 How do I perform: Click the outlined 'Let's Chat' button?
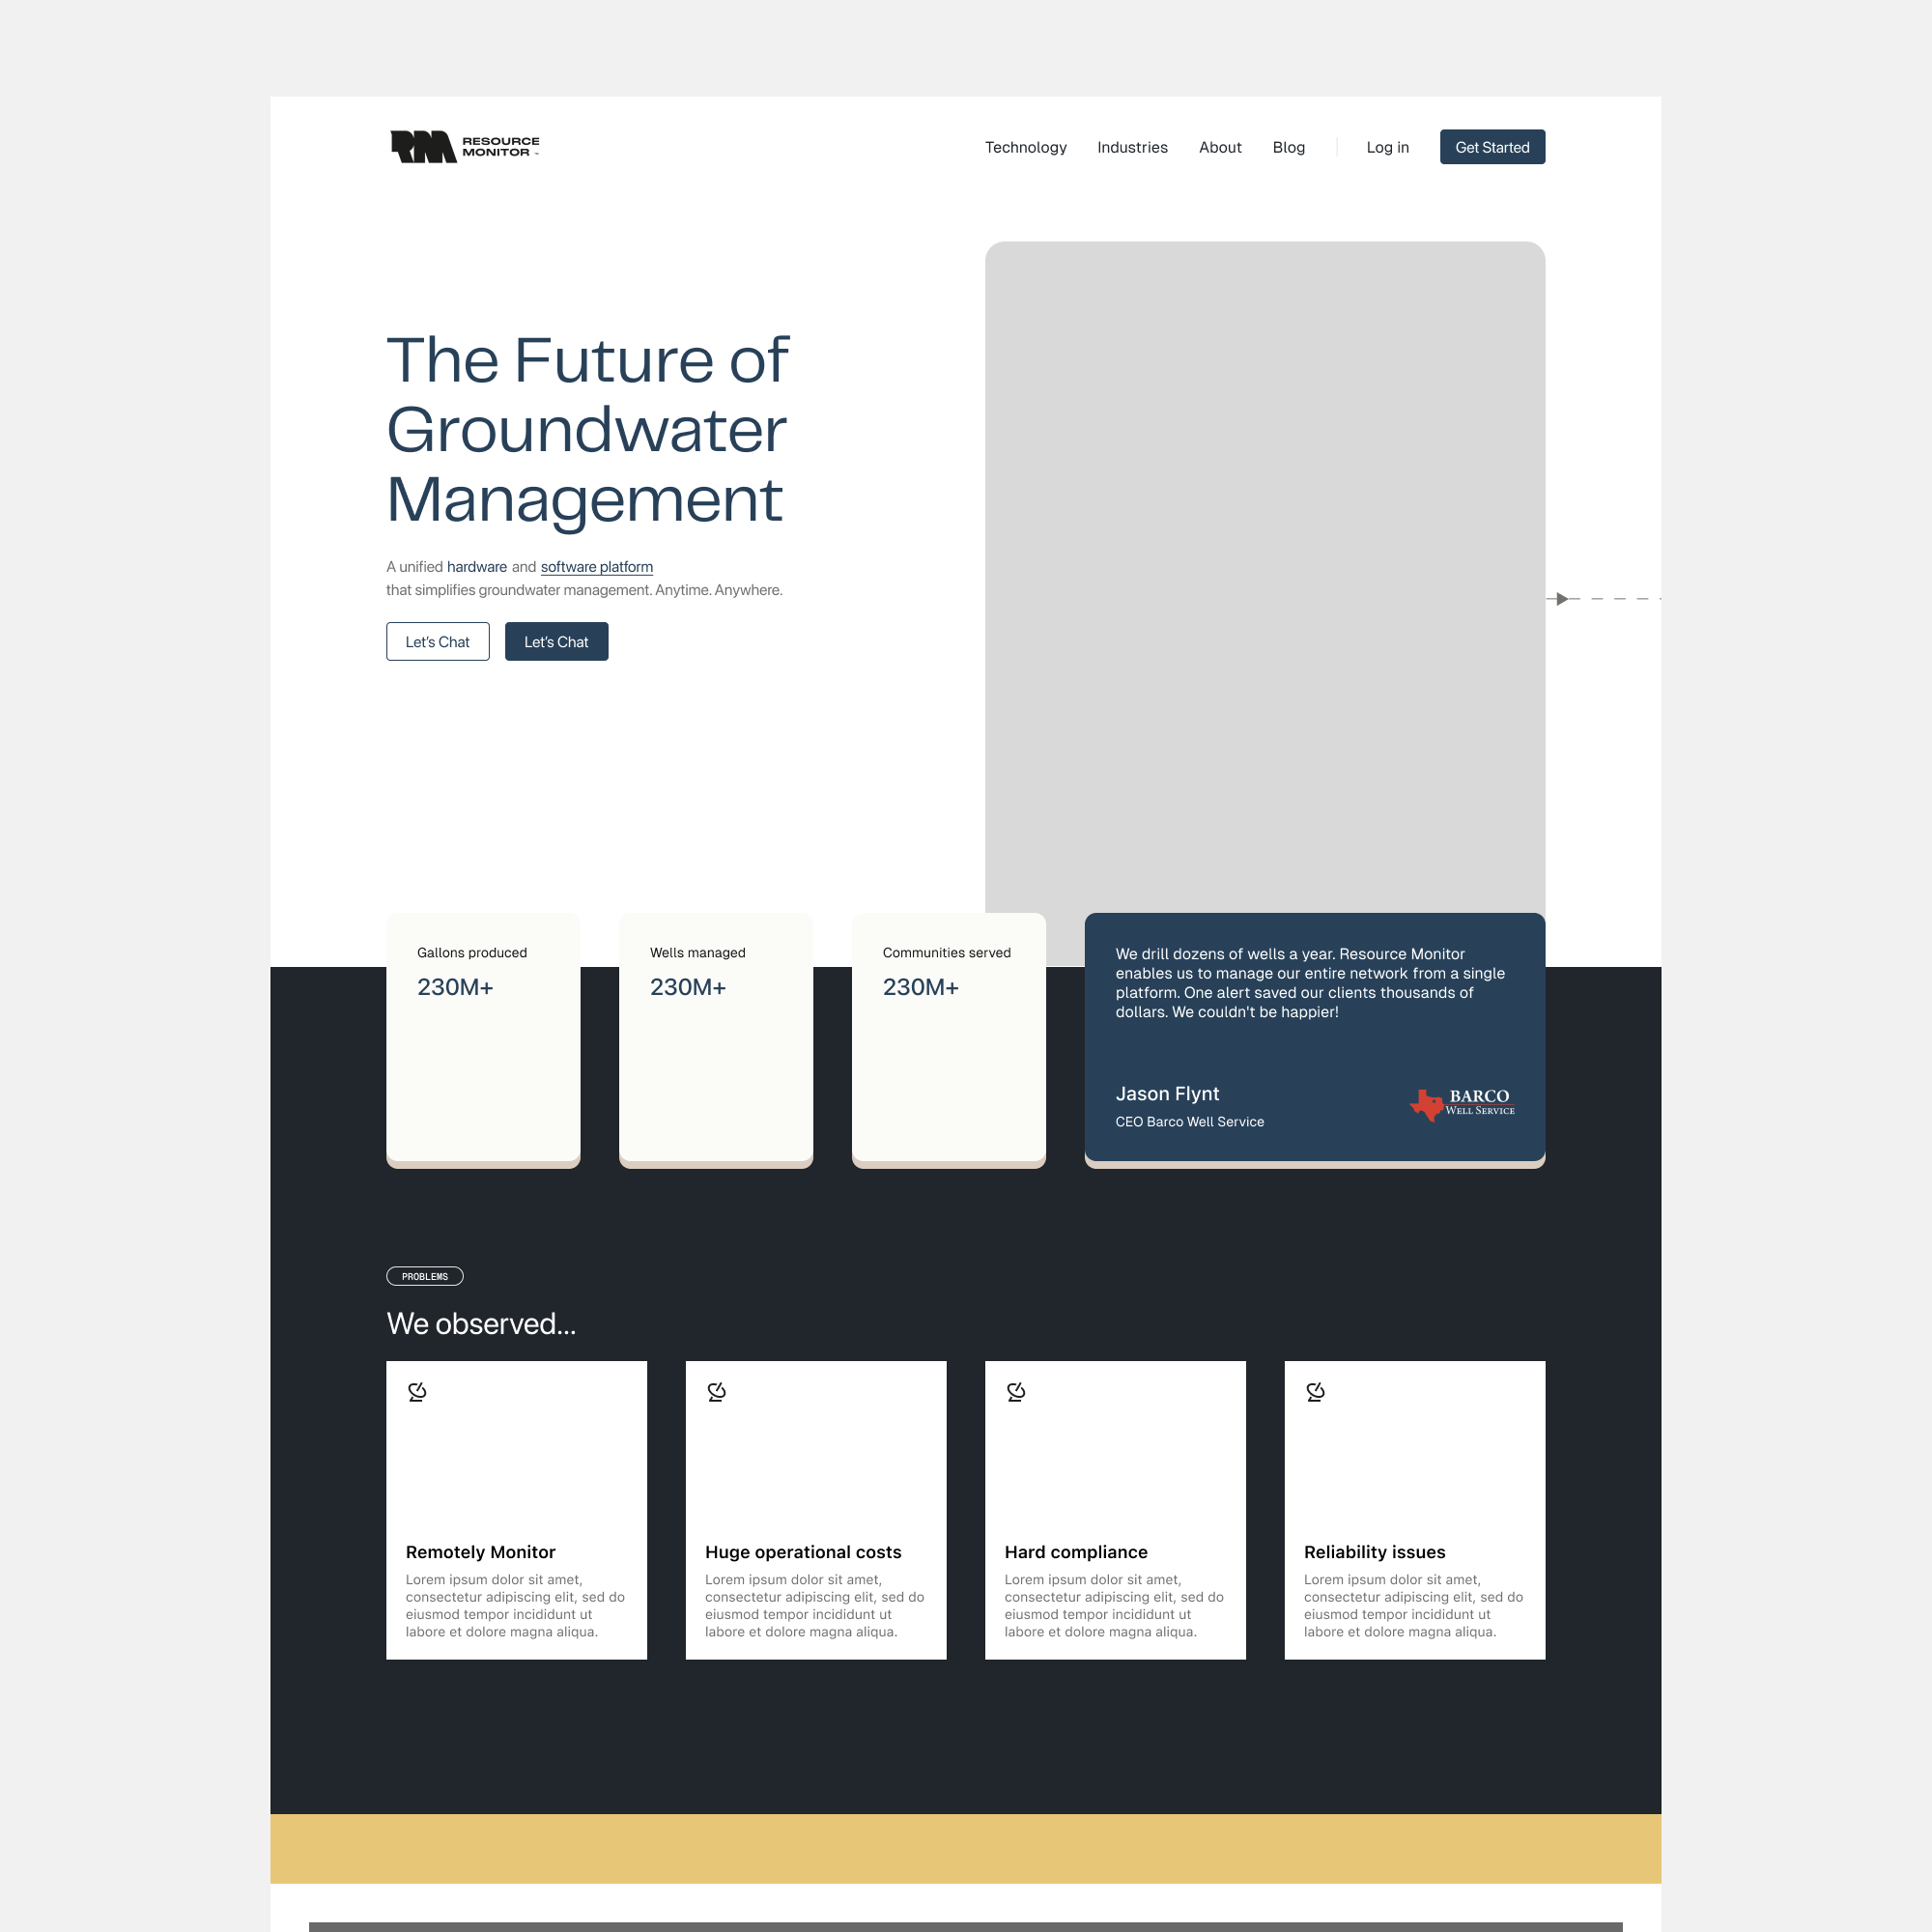(437, 640)
